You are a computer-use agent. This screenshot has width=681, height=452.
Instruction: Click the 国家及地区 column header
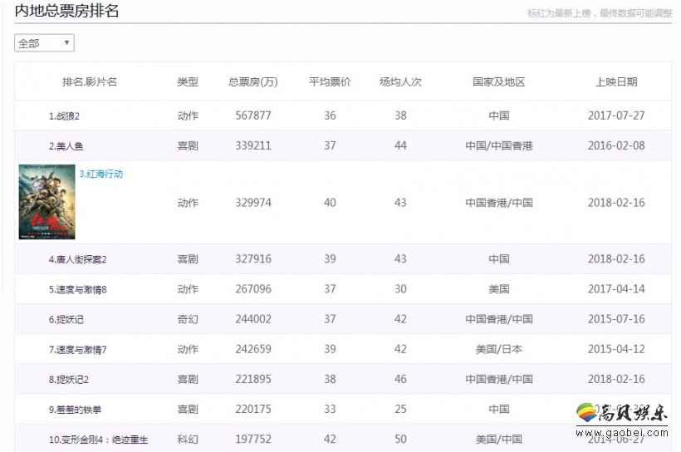498,82
